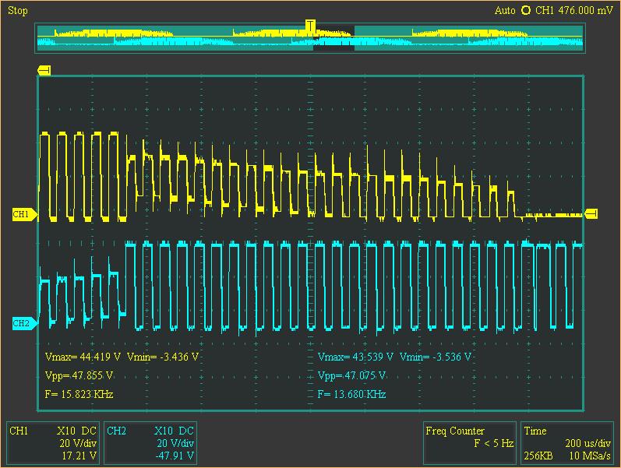Click the cyan CH2 ground level marker
The image size is (621, 468).
click(23, 322)
